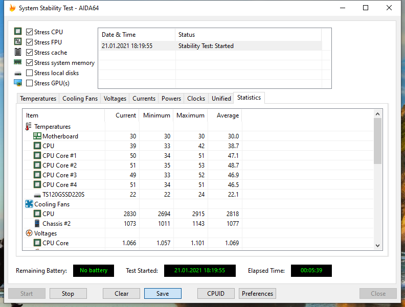Open the Voltages tab
This screenshot has height=307, width=405.
point(115,99)
